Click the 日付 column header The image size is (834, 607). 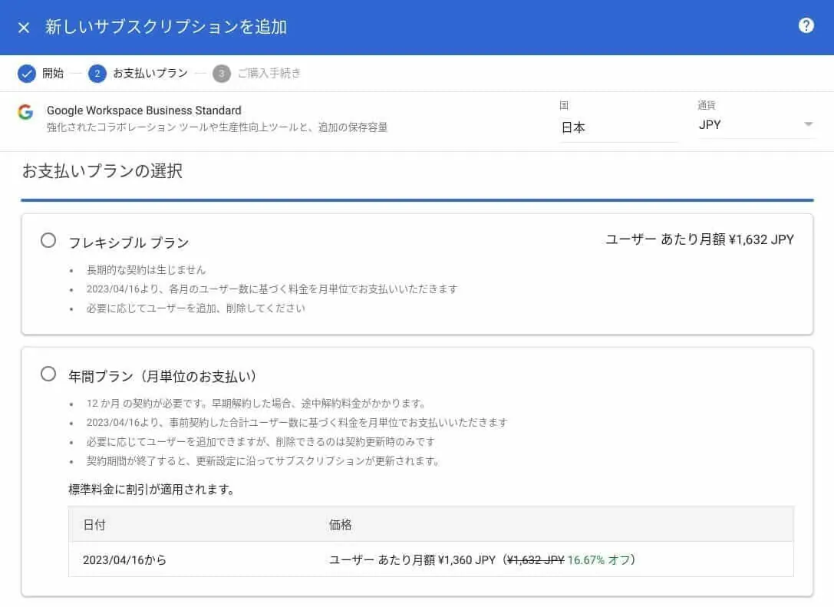click(94, 525)
